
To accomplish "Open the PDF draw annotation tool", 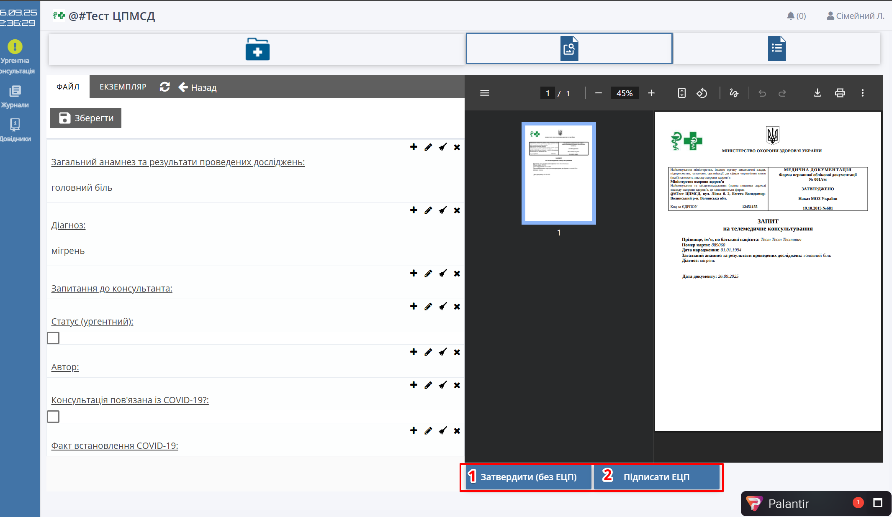I will coord(734,93).
